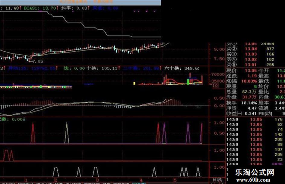The height and width of the screenshot is (184, 285).
Task: Click the 净资 4.47 value
Action: [x=252, y=108]
